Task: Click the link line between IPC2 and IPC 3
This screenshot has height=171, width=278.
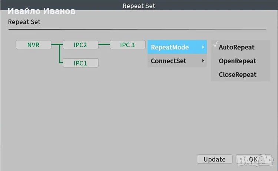Action: pyautogui.click(x=104, y=45)
